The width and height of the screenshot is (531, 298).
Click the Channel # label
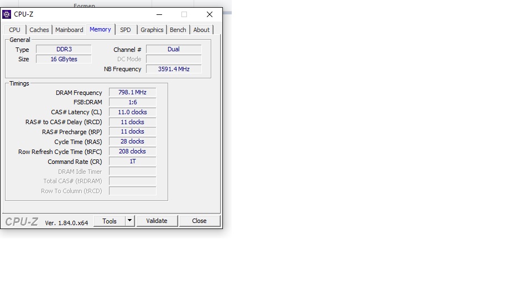pos(127,50)
